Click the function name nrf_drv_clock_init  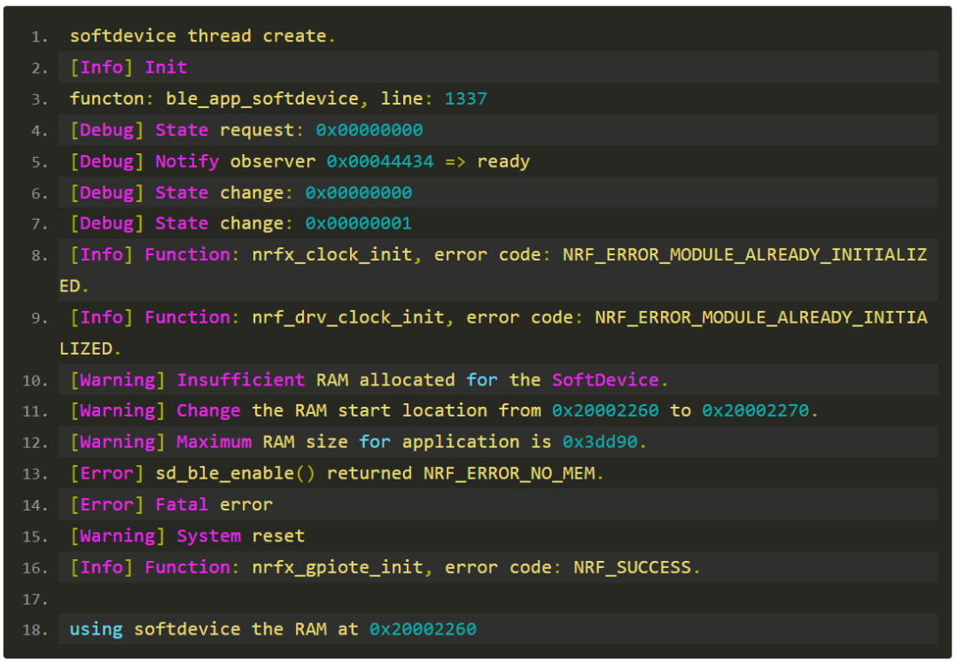(348, 317)
